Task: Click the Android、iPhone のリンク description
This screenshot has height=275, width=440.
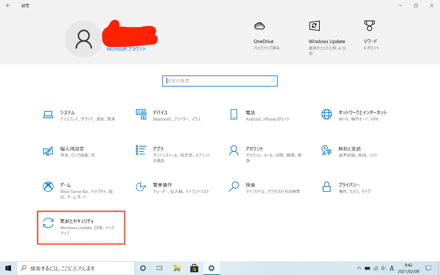Action: coord(268,119)
